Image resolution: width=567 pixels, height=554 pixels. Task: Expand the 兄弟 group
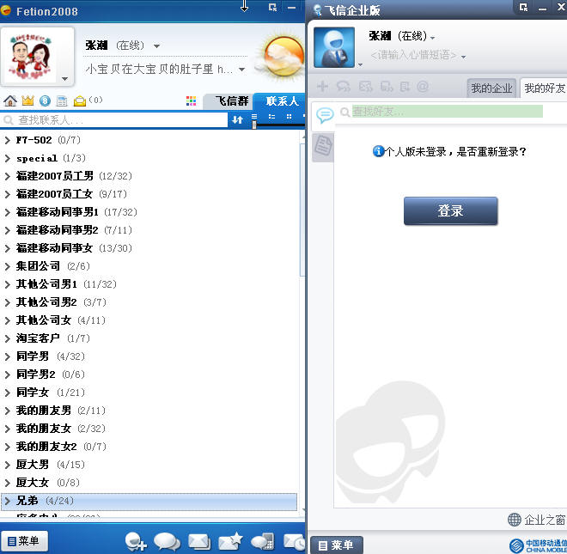pyautogui.click(x=7, y=501)
